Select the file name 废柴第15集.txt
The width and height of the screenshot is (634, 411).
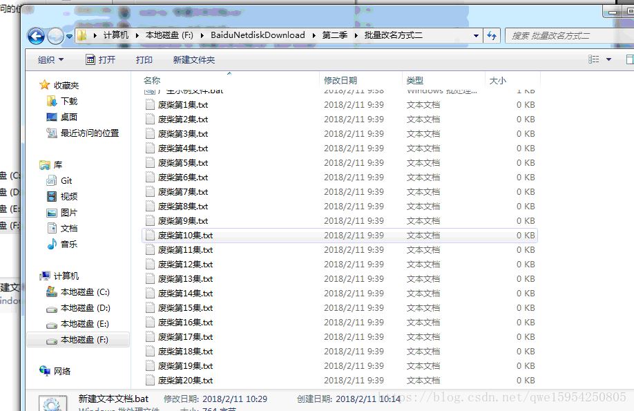point(185,308)
